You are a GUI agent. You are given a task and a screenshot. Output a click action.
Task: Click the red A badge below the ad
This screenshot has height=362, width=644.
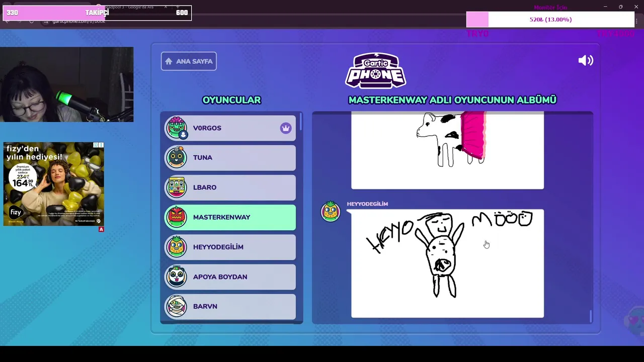[x=101, y=229]
